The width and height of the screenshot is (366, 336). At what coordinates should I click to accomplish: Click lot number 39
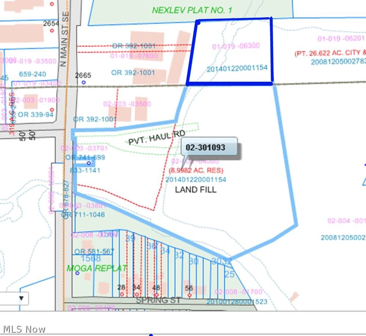click(x=130, y=238)
